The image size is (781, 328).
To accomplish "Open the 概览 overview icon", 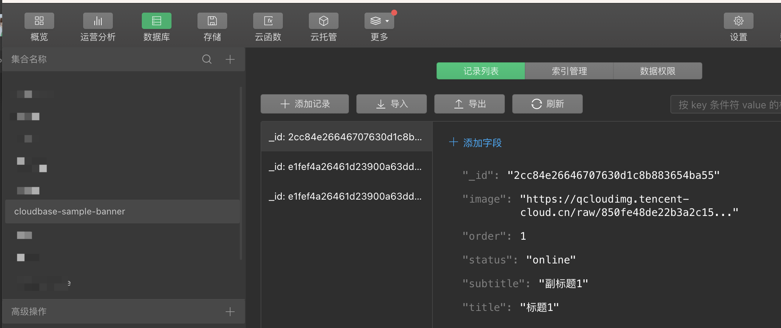I will click(x=39, y=21).
